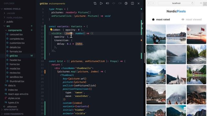Click the grid.tsx editor tab title

44,4
